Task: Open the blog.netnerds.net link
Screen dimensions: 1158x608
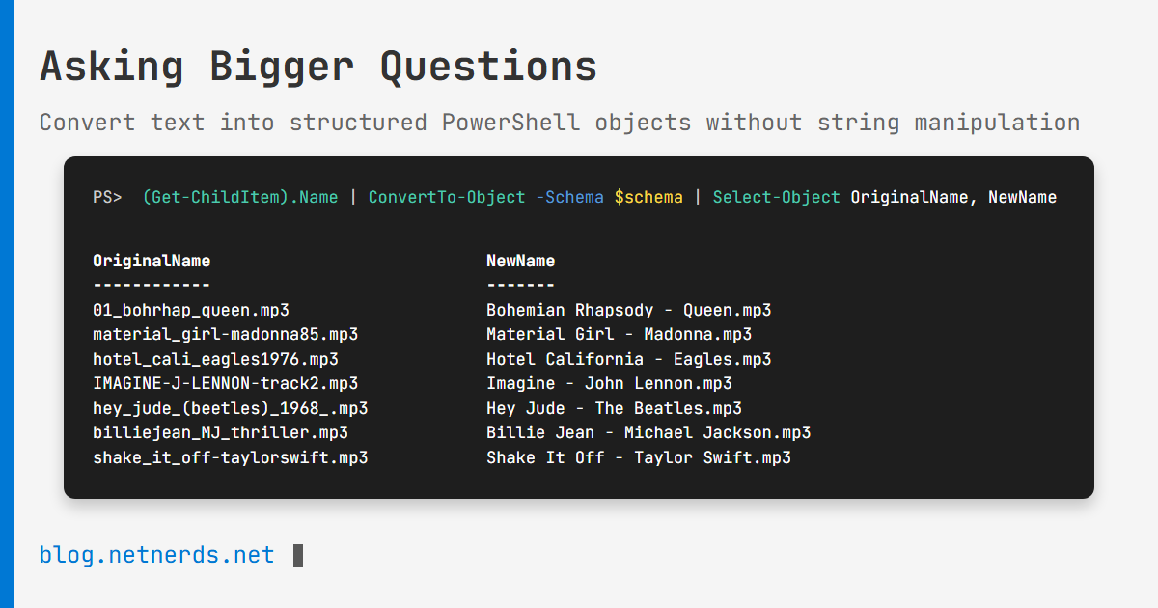Action: pyautogui.click(x=156, y=556)
